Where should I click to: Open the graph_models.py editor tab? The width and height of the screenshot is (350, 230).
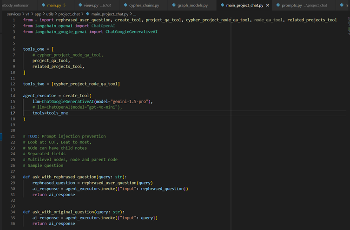point(192,5)
